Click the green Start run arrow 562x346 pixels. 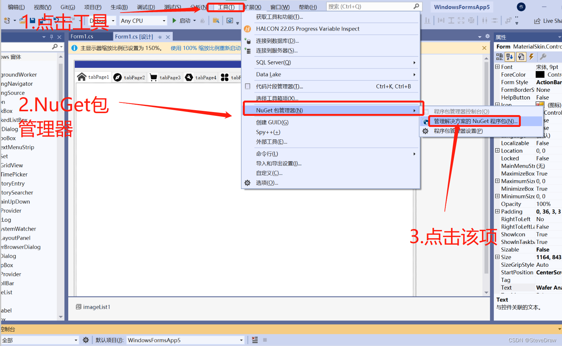tap(174, 21)
